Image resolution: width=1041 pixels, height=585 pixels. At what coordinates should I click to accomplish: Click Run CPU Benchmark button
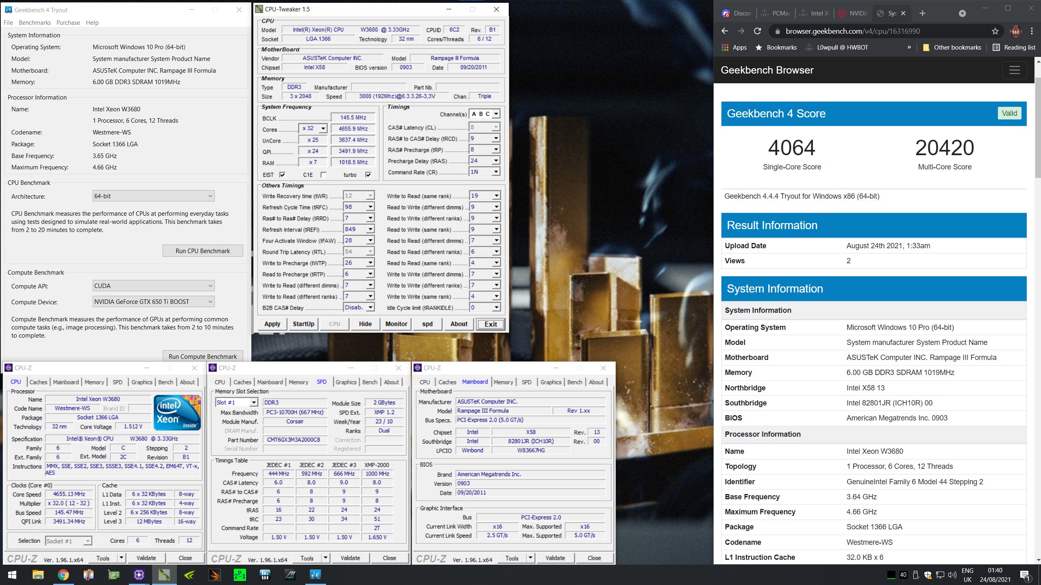pyautogui.click(x=203, y=251)
